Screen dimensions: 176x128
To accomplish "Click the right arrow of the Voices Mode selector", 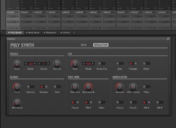I will pyautogui.click(x=35, y=63).
